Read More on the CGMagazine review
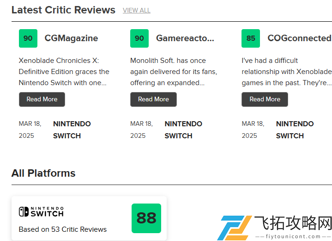The width and height of the screenshot is (332, 241). (x=42, y=99)
